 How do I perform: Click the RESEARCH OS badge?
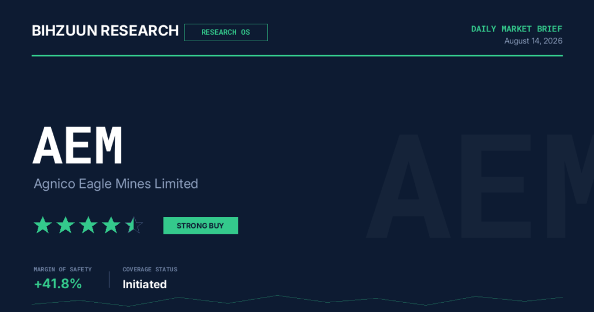tap(226, 32)
